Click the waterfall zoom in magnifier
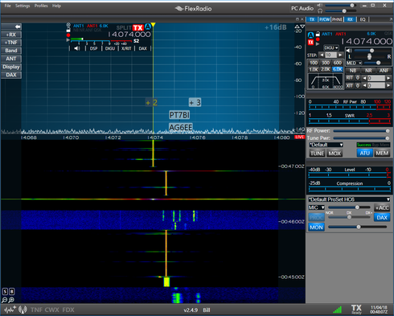Viewport: 394px width, 316px height. click(11, 300)
